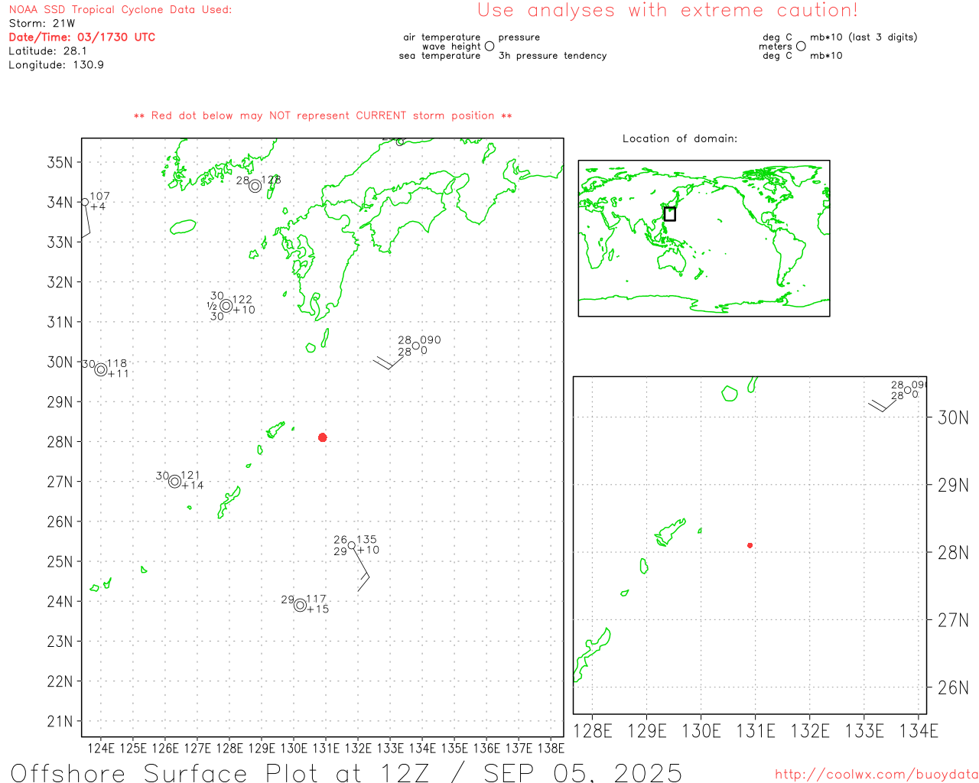Select the station circle reporting pressure 121 near 27N

point(174,482)
